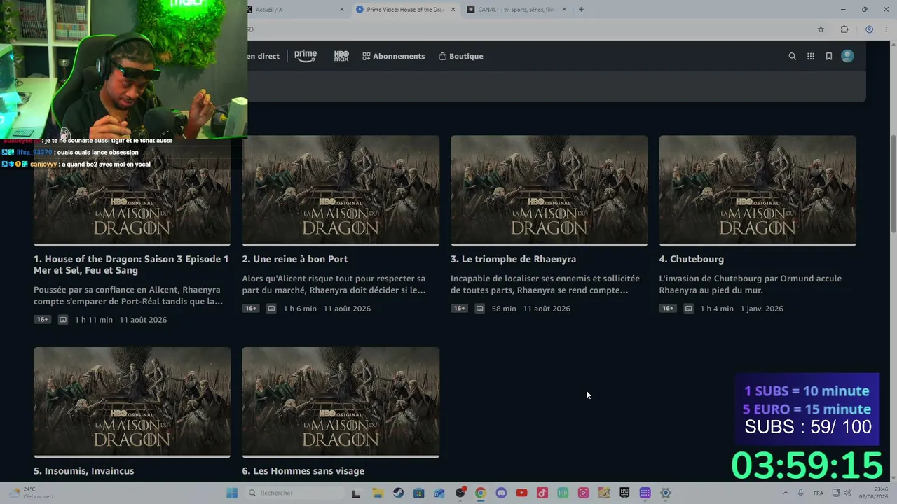Go to the 'en direct' section
The height and width of the screenshot is (504, 897).
tap(263, 56)
